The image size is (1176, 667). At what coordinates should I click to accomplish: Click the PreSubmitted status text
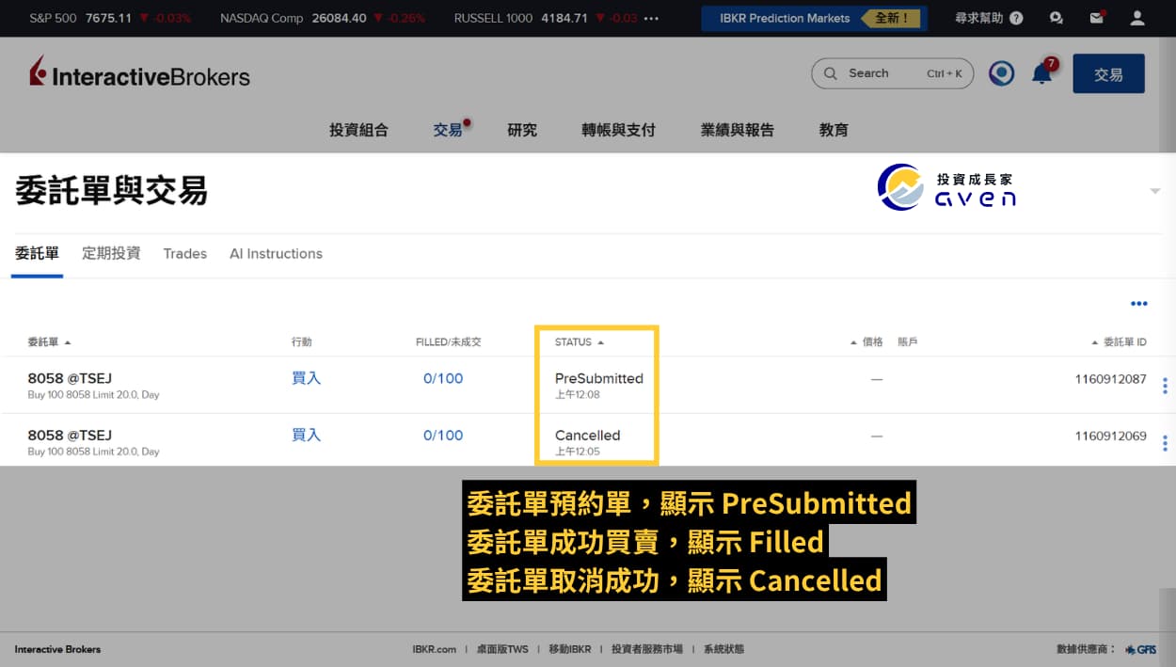click(599, 378)
